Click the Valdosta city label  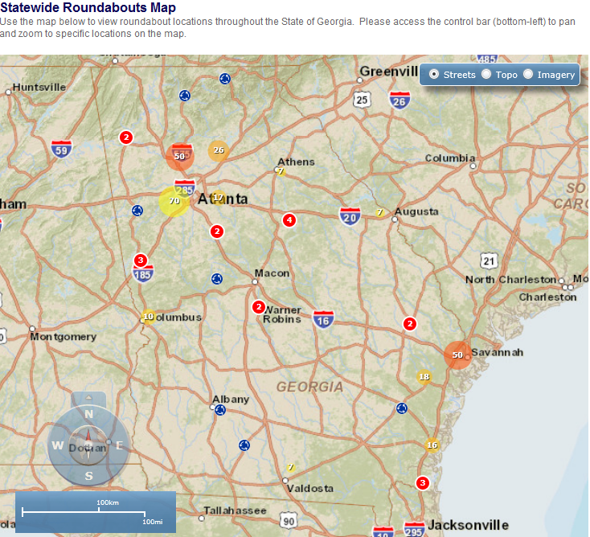310,489
